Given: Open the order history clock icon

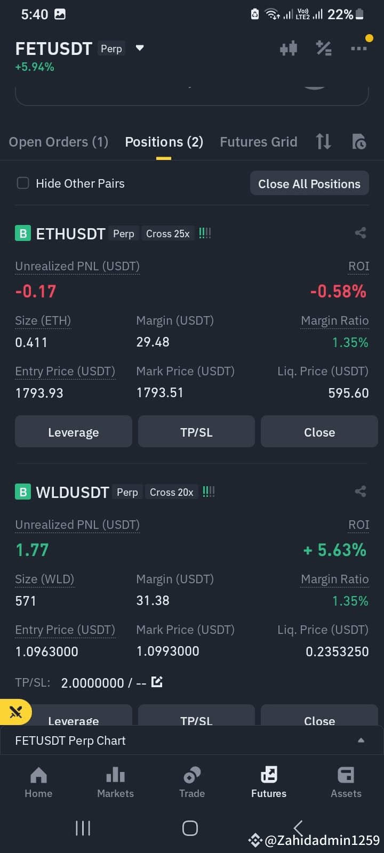Looking at the screenshot, I should pos(359,142).
